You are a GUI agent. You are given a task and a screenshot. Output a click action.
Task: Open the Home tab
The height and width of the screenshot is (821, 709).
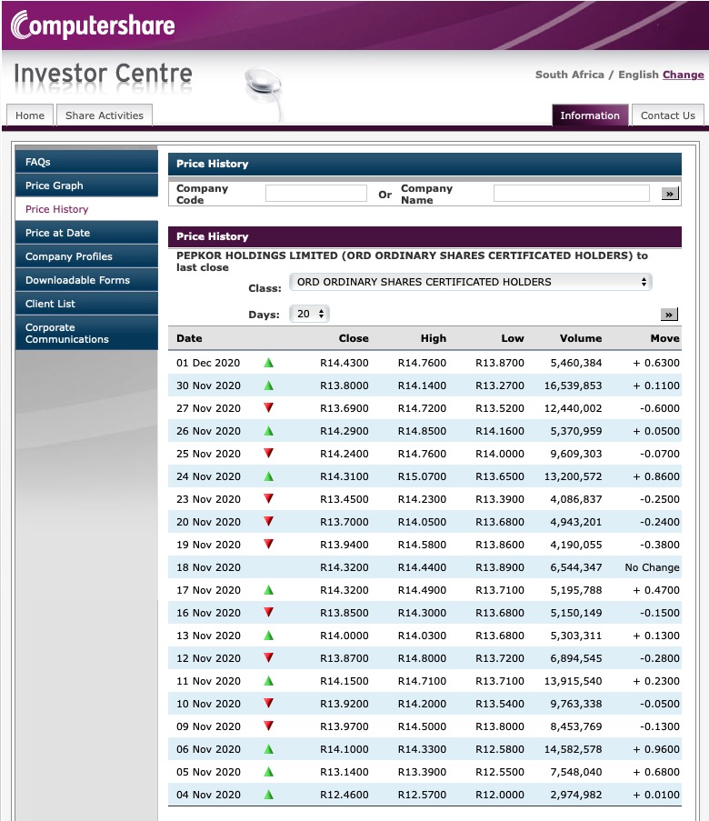click(x=29, y=115)
